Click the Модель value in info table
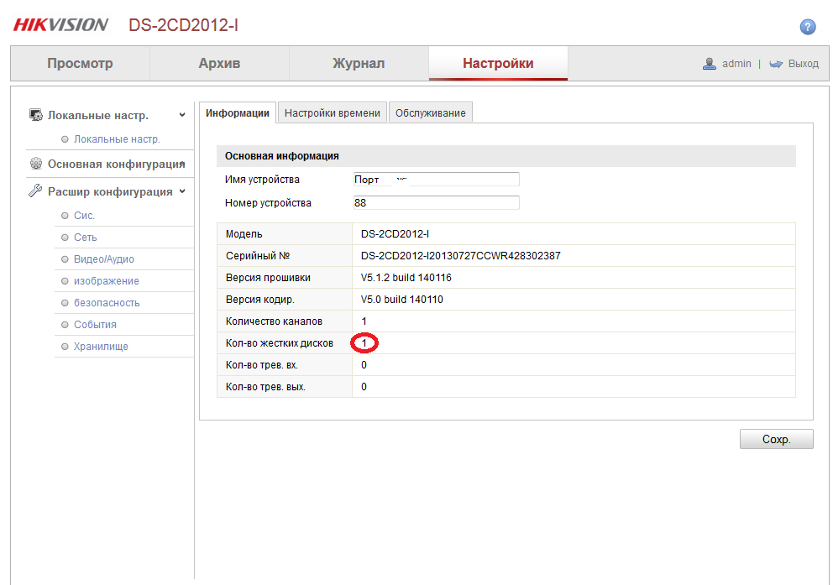Image resolution: width=833 pixels, height=585 pixels. [395, 234]
